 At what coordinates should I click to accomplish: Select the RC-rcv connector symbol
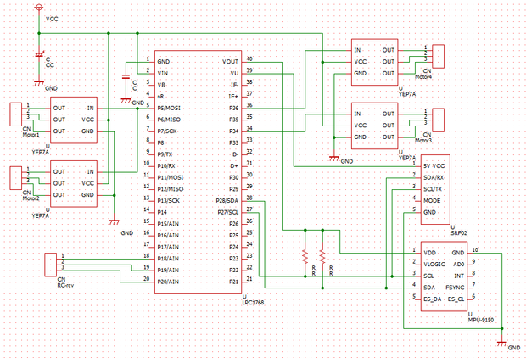click(x=51, y=263)
